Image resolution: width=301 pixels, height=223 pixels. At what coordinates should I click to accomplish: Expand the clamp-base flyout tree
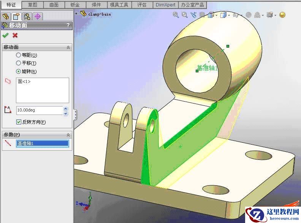(x=76, y=13)
